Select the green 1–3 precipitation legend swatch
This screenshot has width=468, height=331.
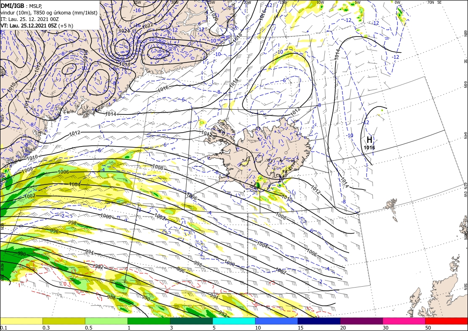tap(149, 321)
